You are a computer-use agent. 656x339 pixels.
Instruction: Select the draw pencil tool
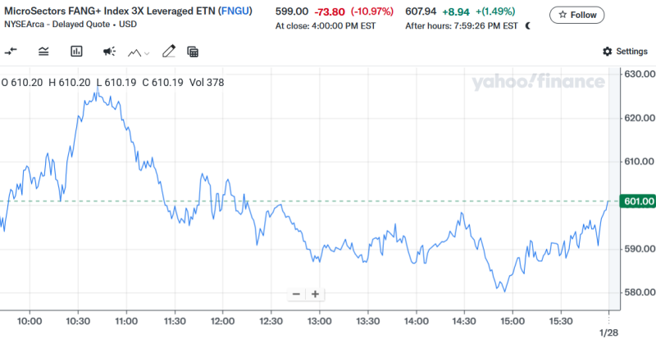169,52
